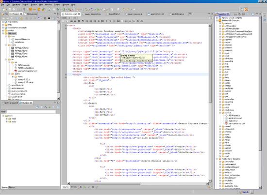Viewport: 267px width, 195px height.
Task: Select index.html under socket sample
Action: click(233, 121)
